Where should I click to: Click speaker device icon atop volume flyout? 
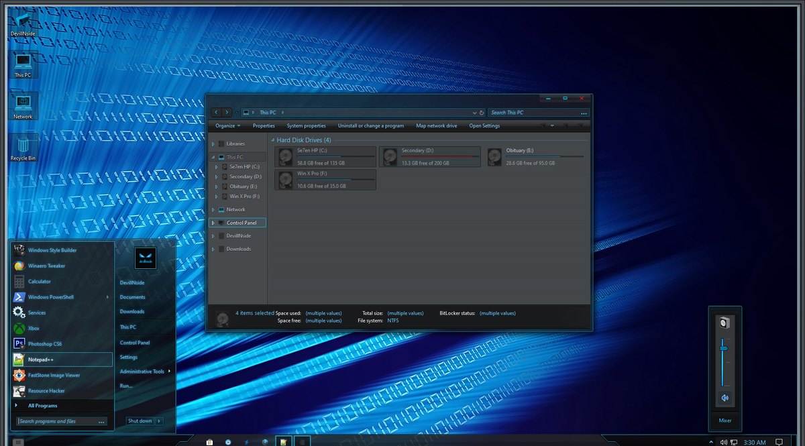pos(724,323)
